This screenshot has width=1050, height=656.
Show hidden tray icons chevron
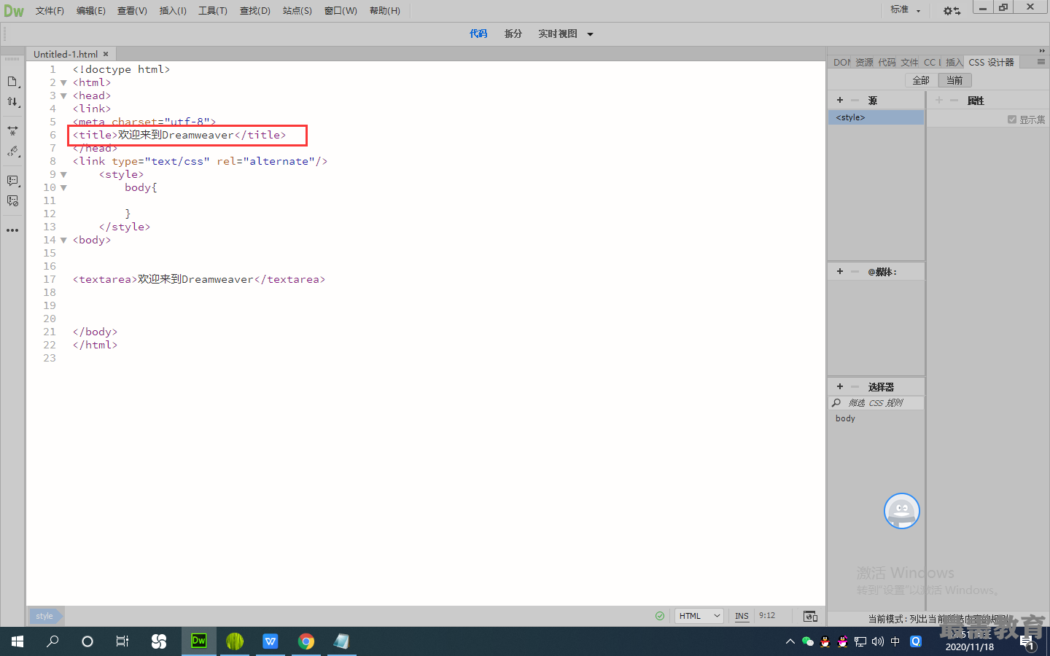coord(790,641)
